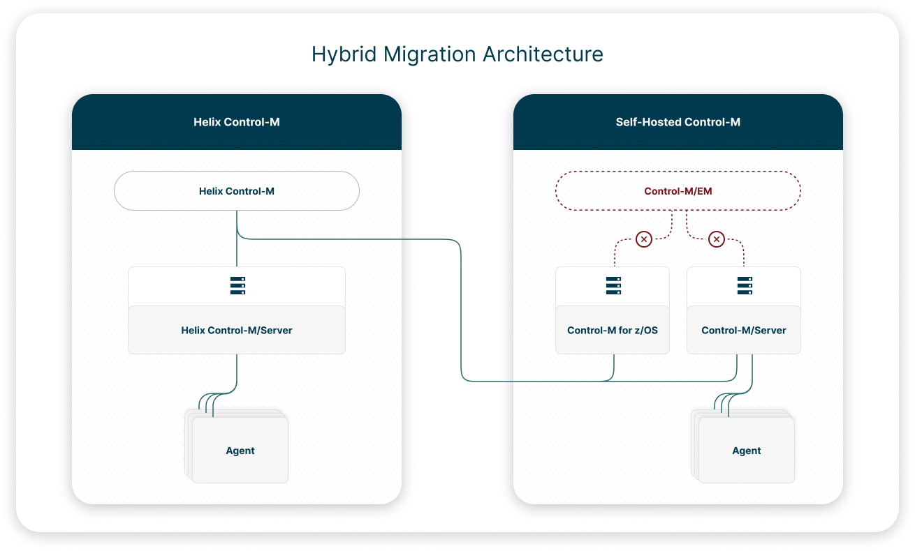
Task: Click the Helix Control-M rounded pill node
Action: (237, 190)
